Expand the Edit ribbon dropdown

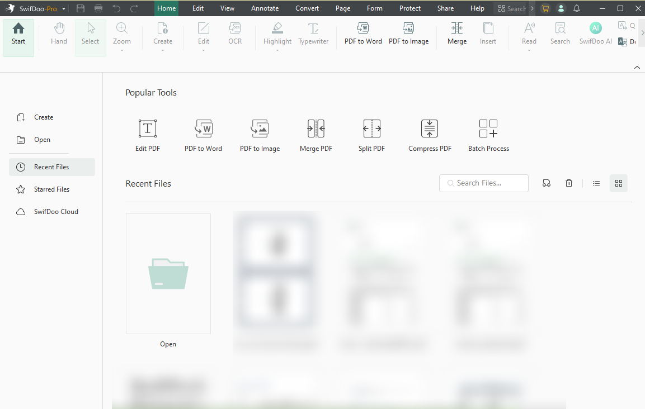click(x=204, y=50)
